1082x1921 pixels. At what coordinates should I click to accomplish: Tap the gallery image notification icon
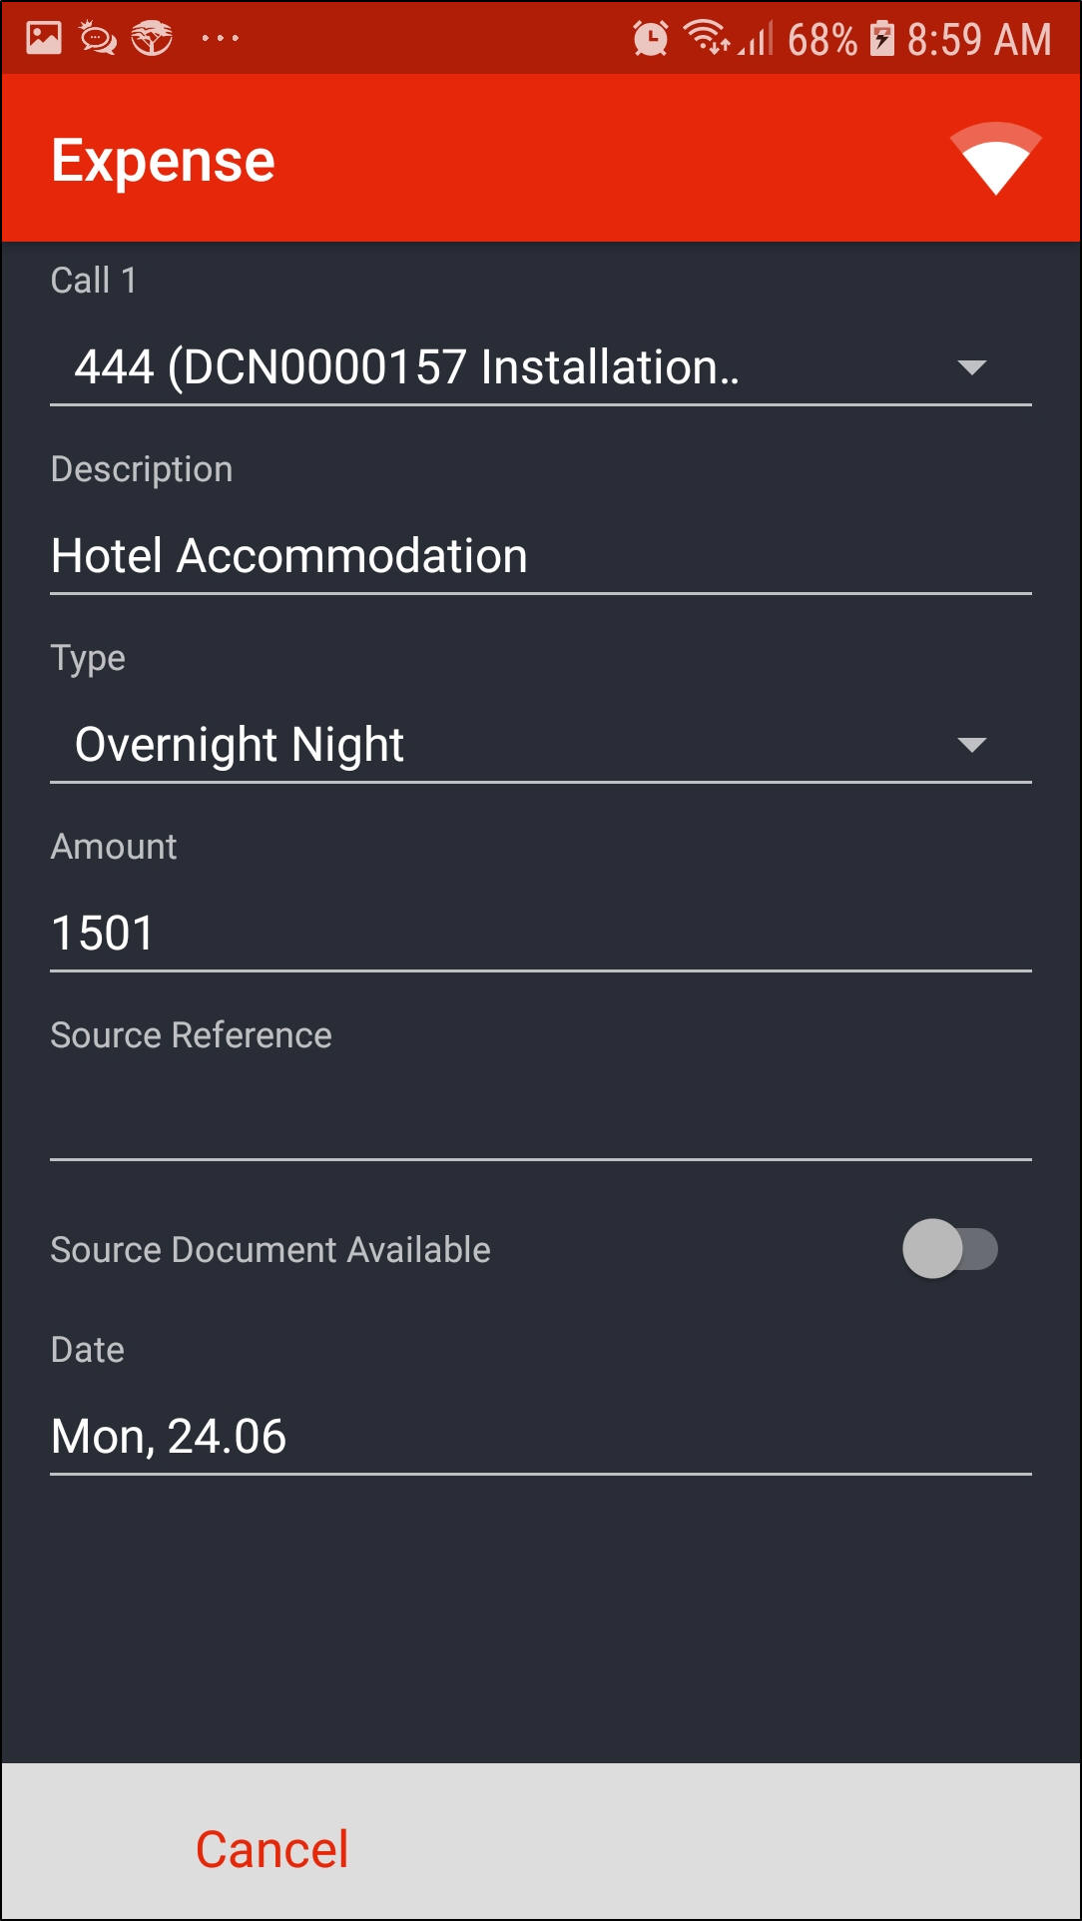click(x=44, y=38)
